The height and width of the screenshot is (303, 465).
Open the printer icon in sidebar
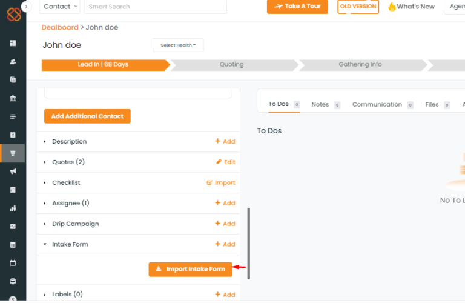(x=13, y=281)
